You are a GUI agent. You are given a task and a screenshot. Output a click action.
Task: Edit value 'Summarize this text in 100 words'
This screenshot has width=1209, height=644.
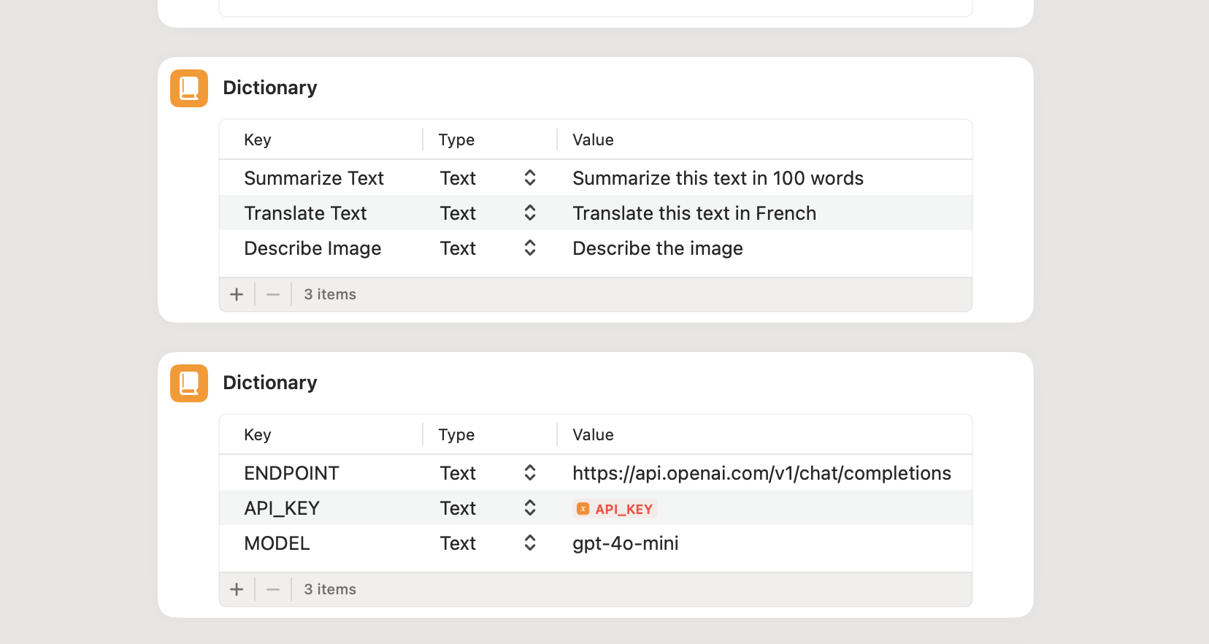pos(718,178)
